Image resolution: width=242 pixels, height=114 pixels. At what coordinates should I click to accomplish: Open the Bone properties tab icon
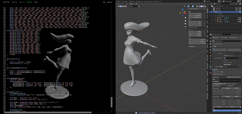click(x=211, y=67)
